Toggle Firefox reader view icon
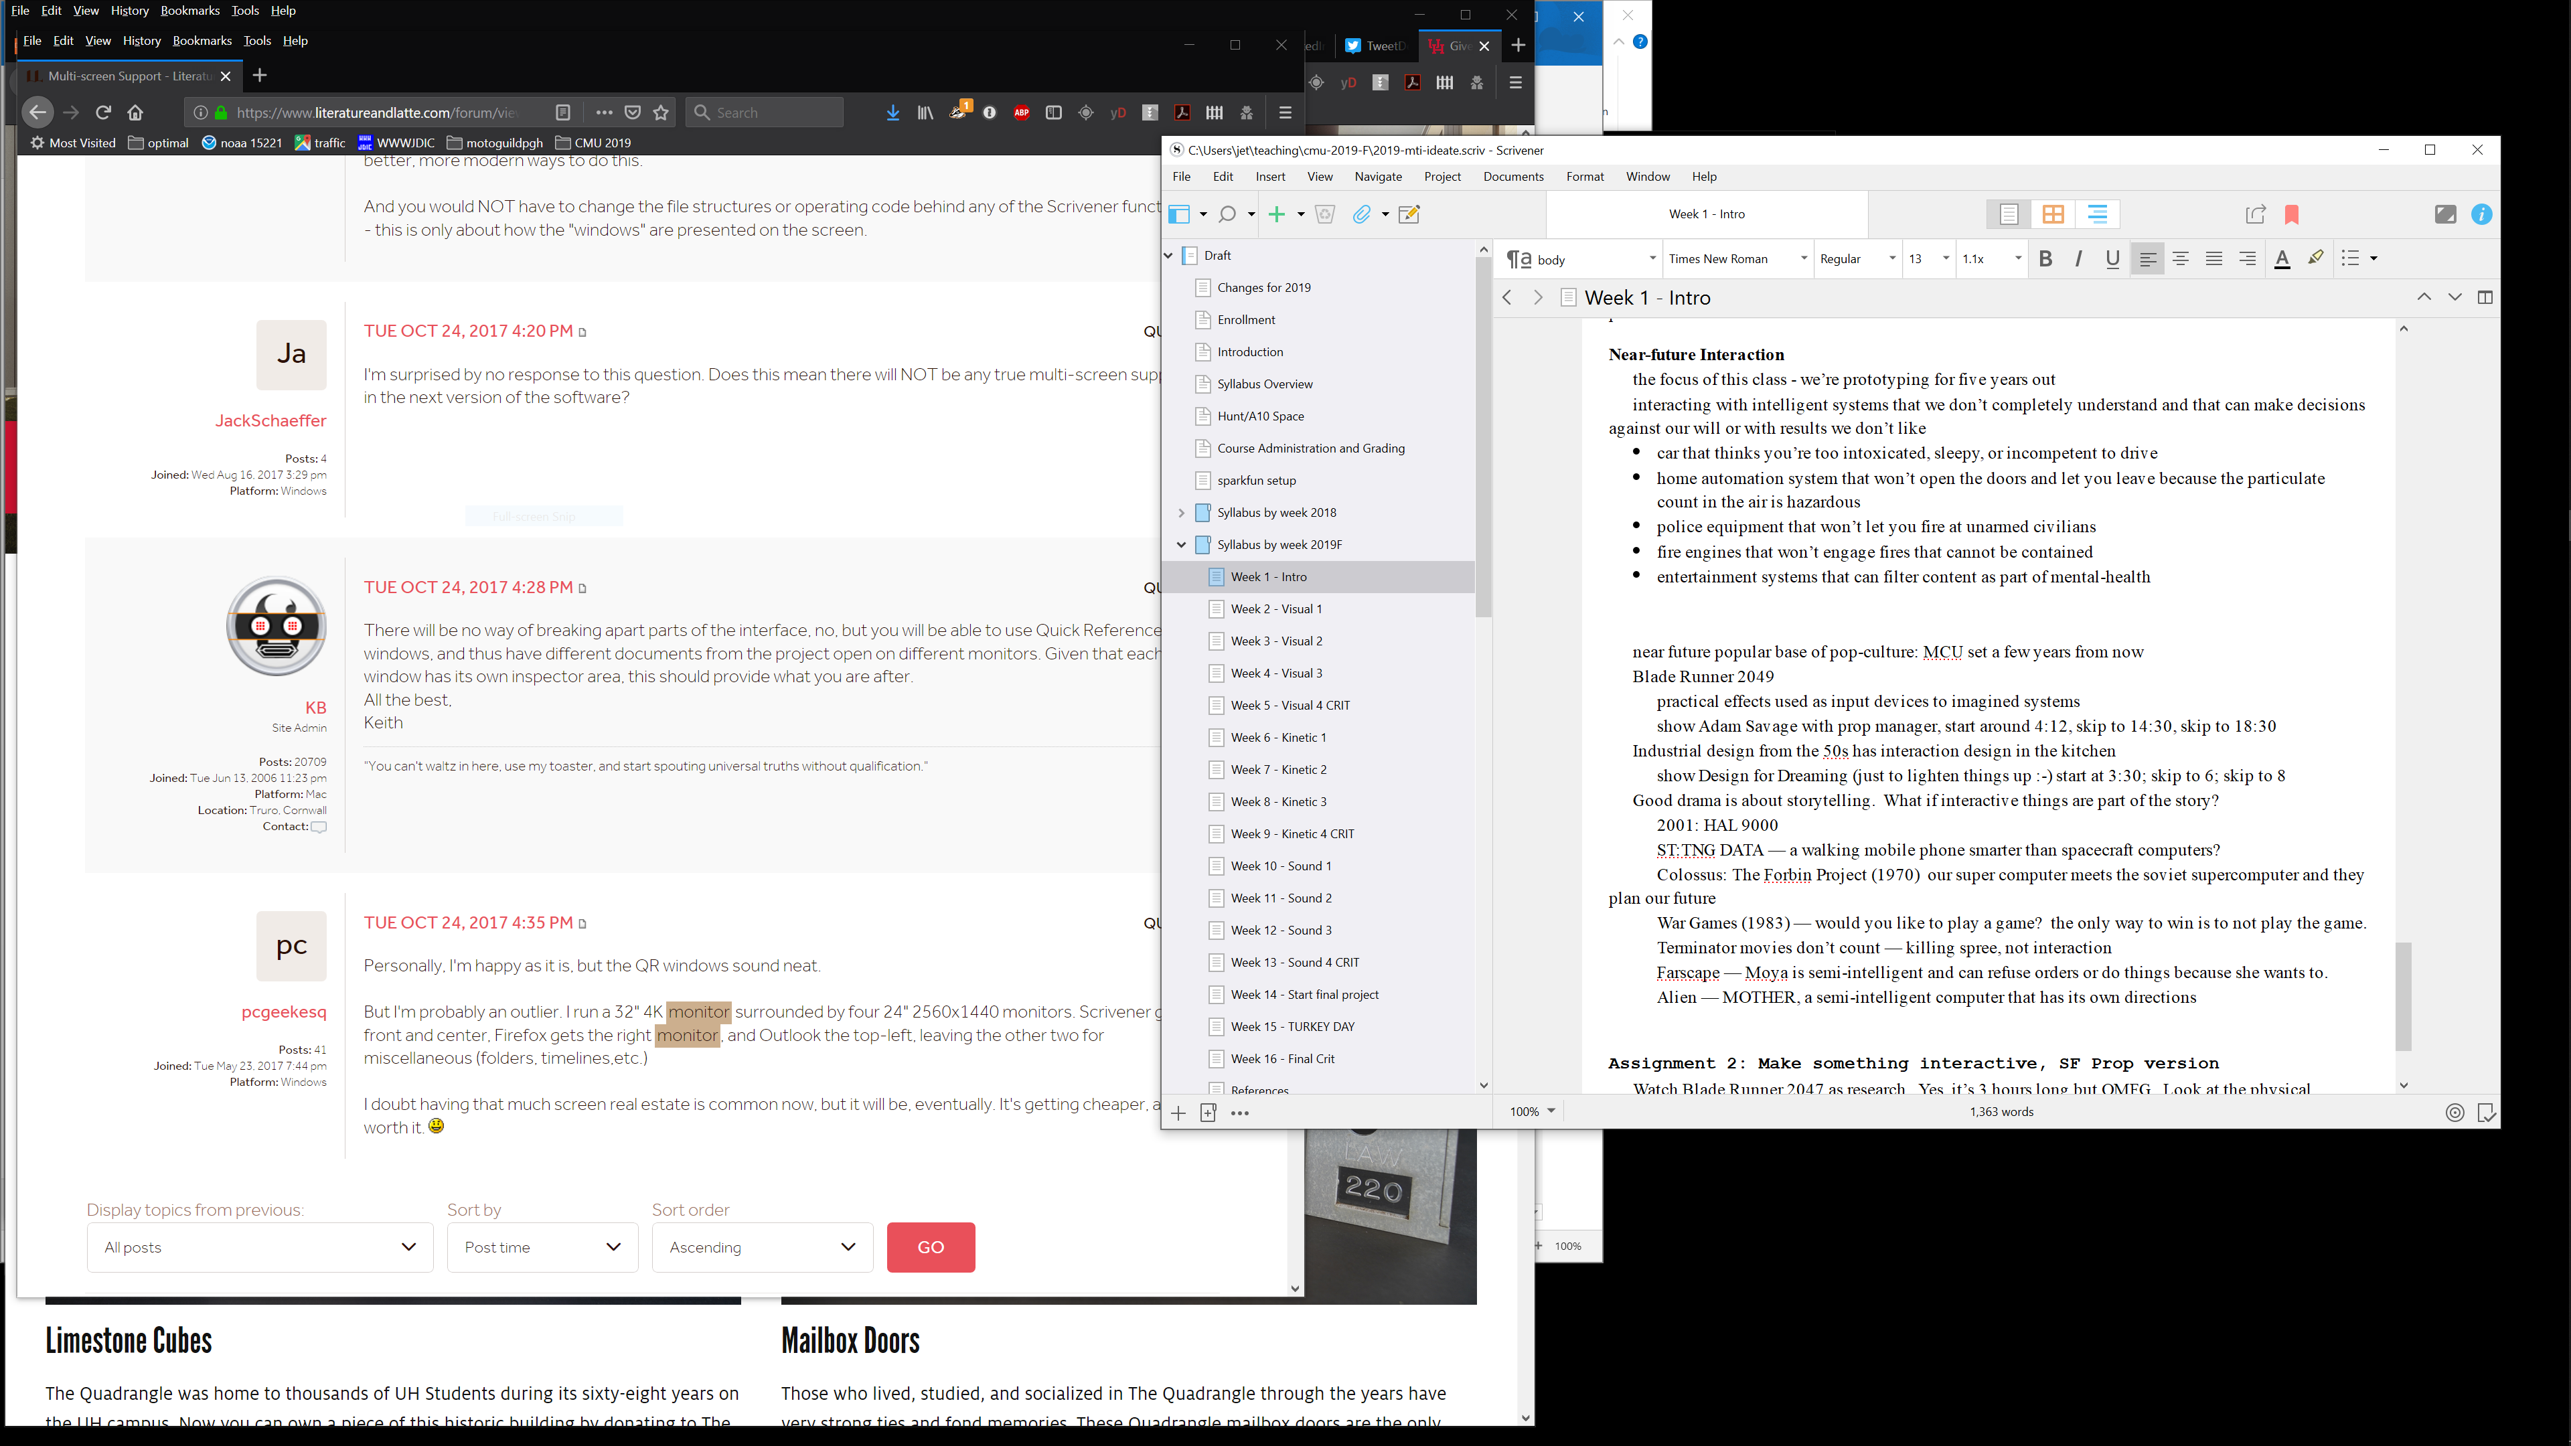Viewport: 2571px width, 1446px height. coord(563,112)
